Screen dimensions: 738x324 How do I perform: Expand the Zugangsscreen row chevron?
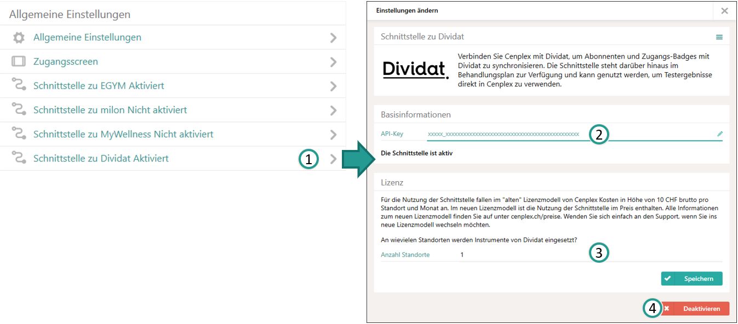point(333,62)
